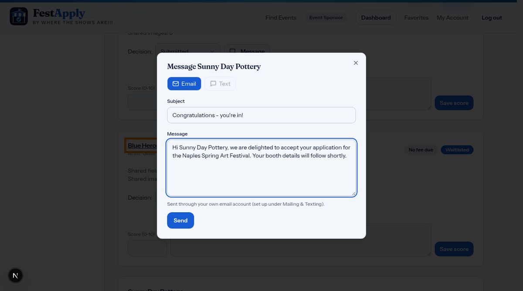Screen dimensions: 523x291
Task: Go to the Dashboard
Action: pos(376,18)
